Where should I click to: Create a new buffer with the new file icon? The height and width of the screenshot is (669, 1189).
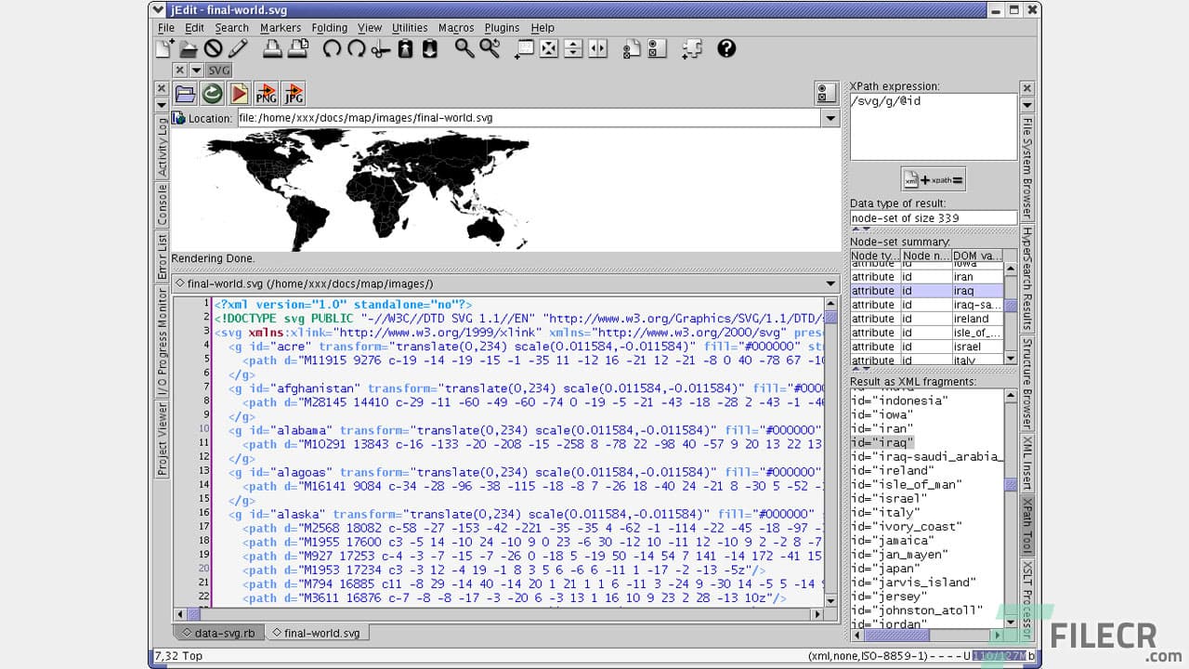pos(165,48)
